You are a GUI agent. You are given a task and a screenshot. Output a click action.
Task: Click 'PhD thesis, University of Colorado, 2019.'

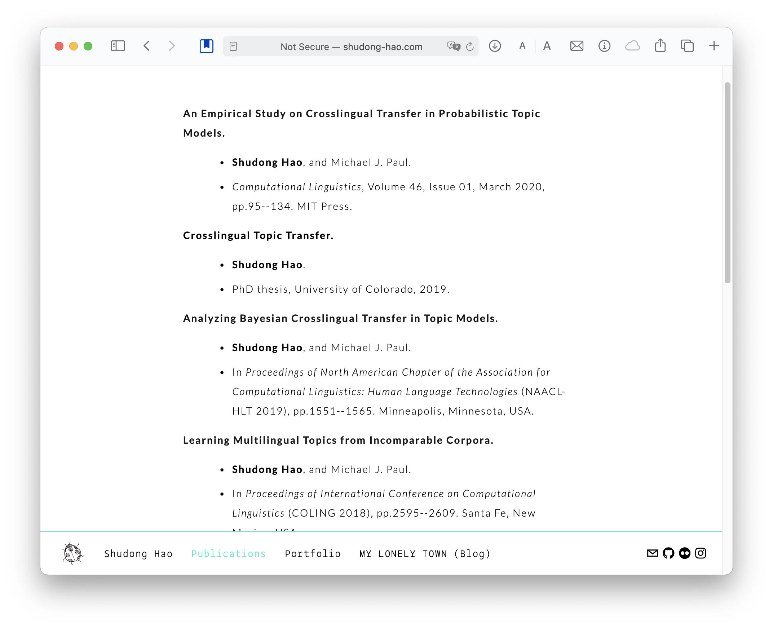(x=341, y=289)
